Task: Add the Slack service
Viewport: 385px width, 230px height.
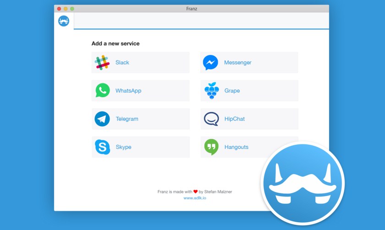Action: 140,62
